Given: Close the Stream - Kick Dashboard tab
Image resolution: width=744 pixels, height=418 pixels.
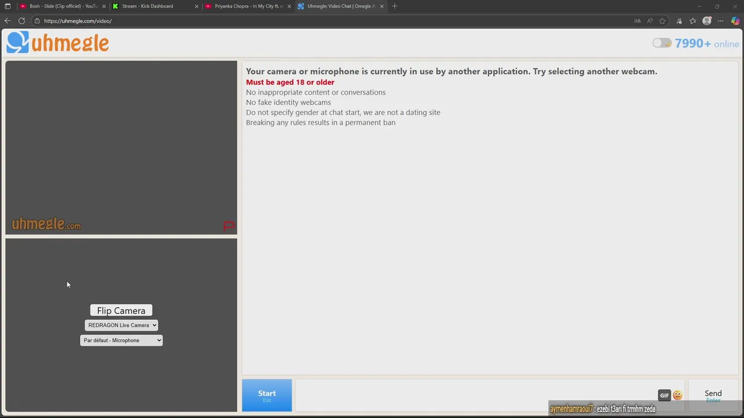Looking at the screenshot, I should tap(196, 6).
